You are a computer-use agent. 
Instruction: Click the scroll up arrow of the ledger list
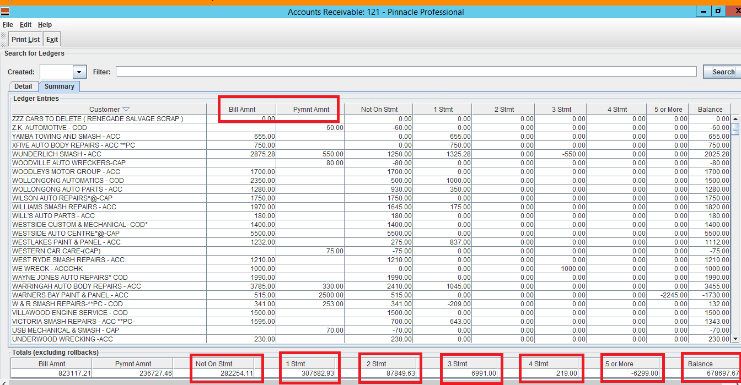tap(735, 119)
